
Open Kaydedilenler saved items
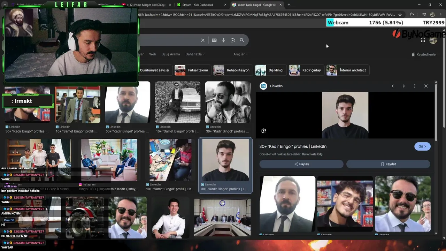(424, 54)
